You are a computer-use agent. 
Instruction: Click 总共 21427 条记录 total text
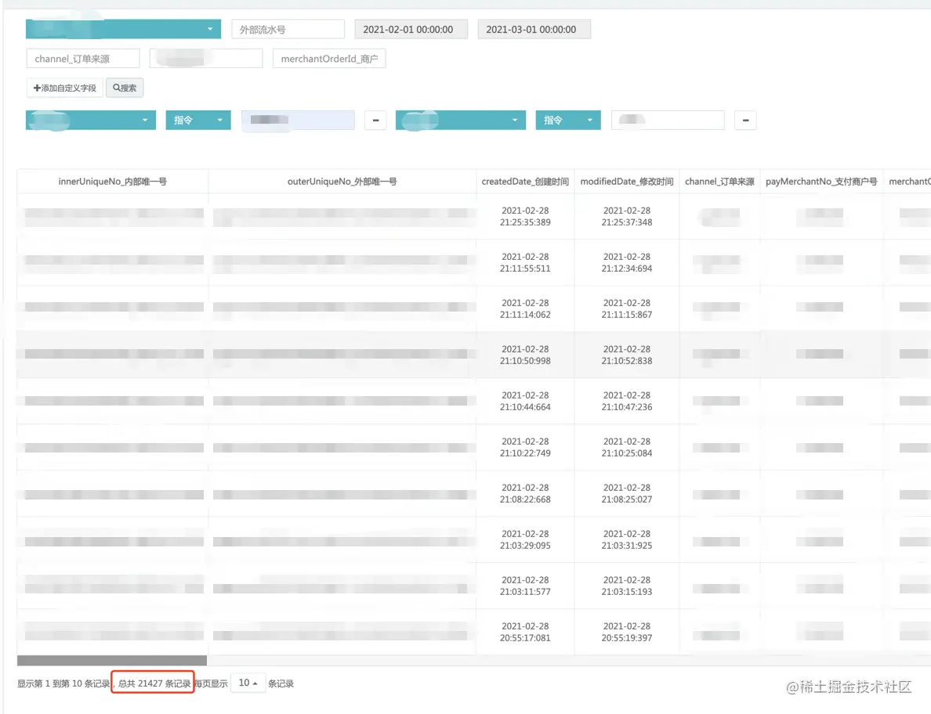click(x=154, y=683)
